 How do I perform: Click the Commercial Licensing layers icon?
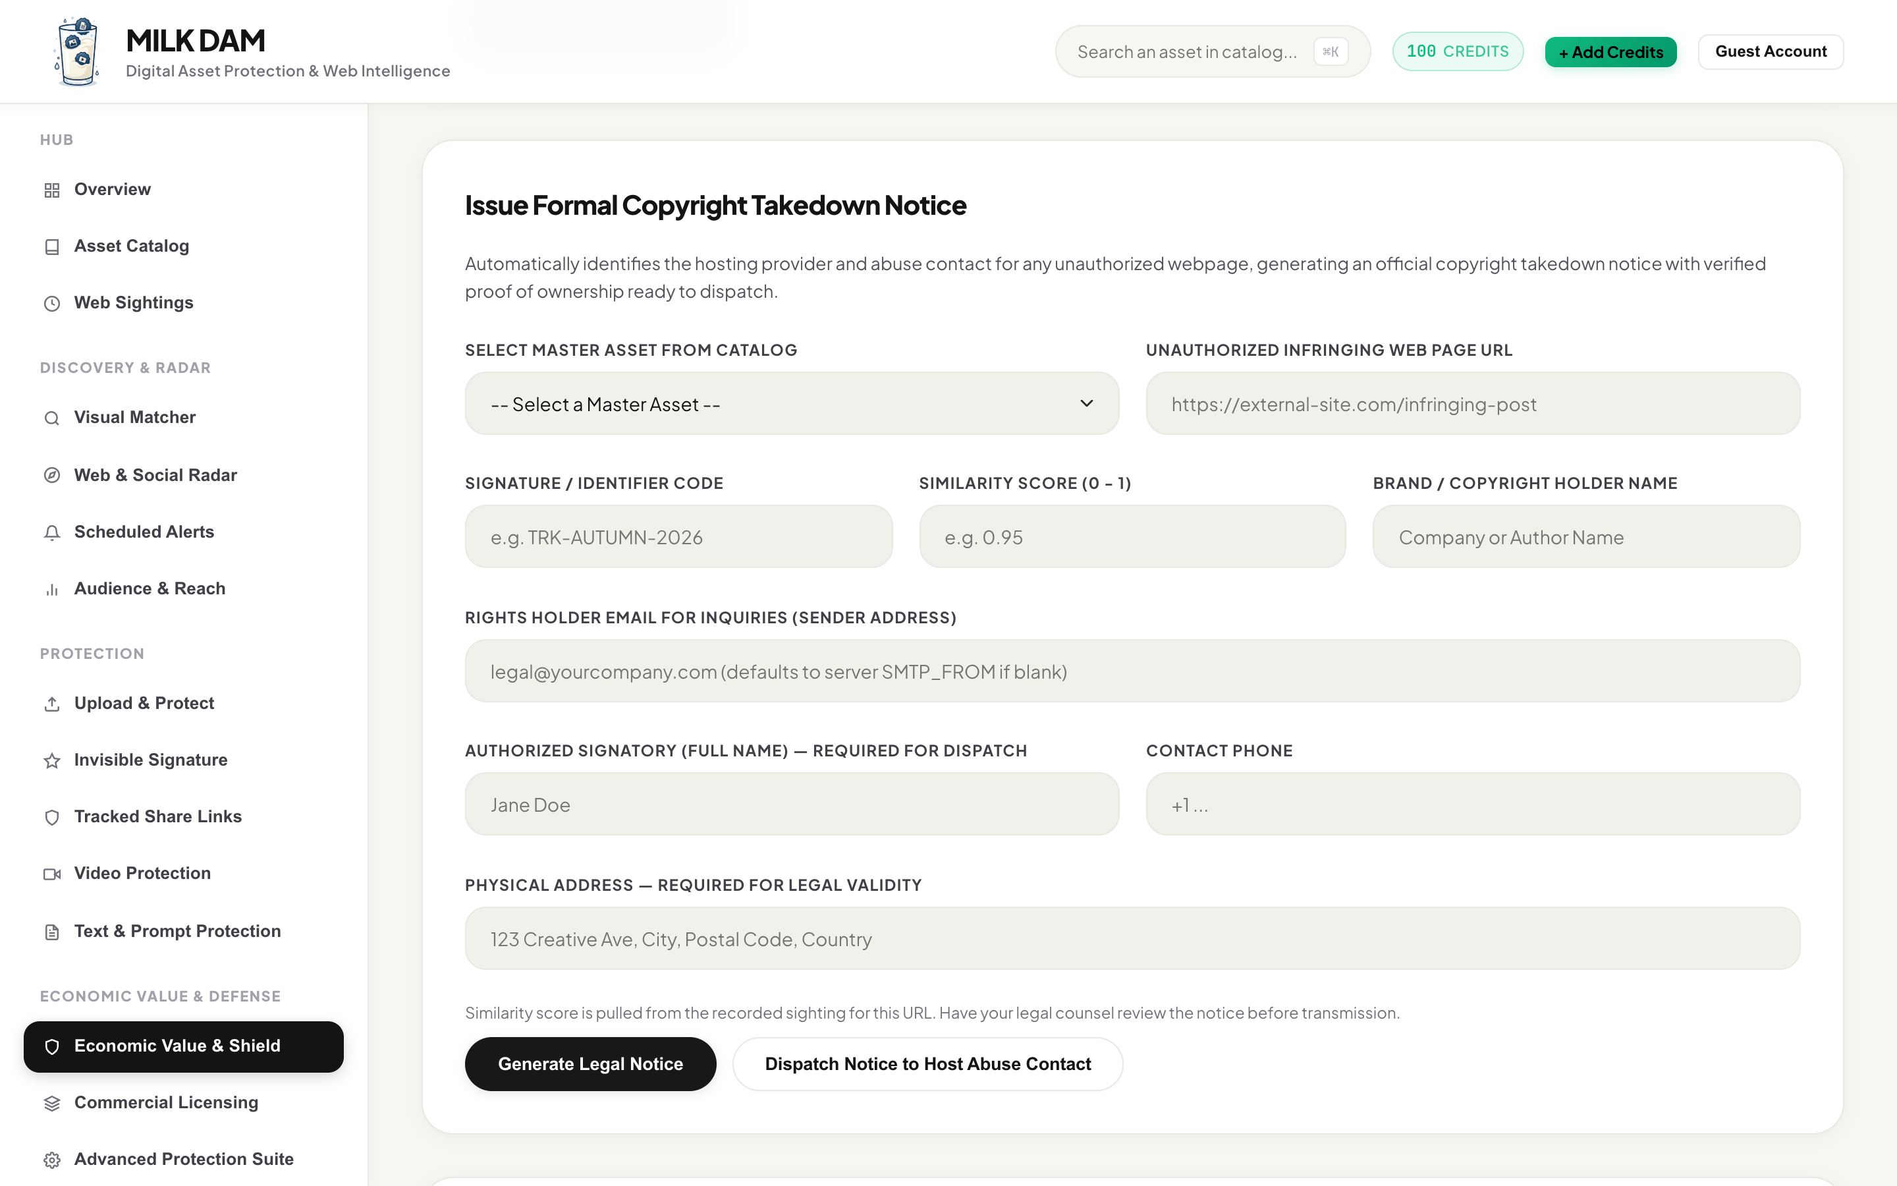[52, 1104]
